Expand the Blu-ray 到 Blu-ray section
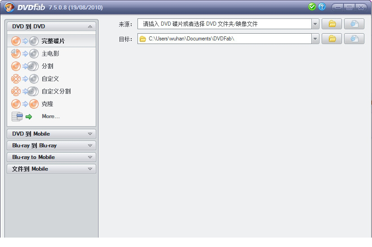The image size is (372, 247). pyautogui.click(x=90, y=146)
